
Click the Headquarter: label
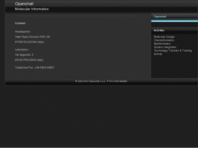click(x=23, y=32)
